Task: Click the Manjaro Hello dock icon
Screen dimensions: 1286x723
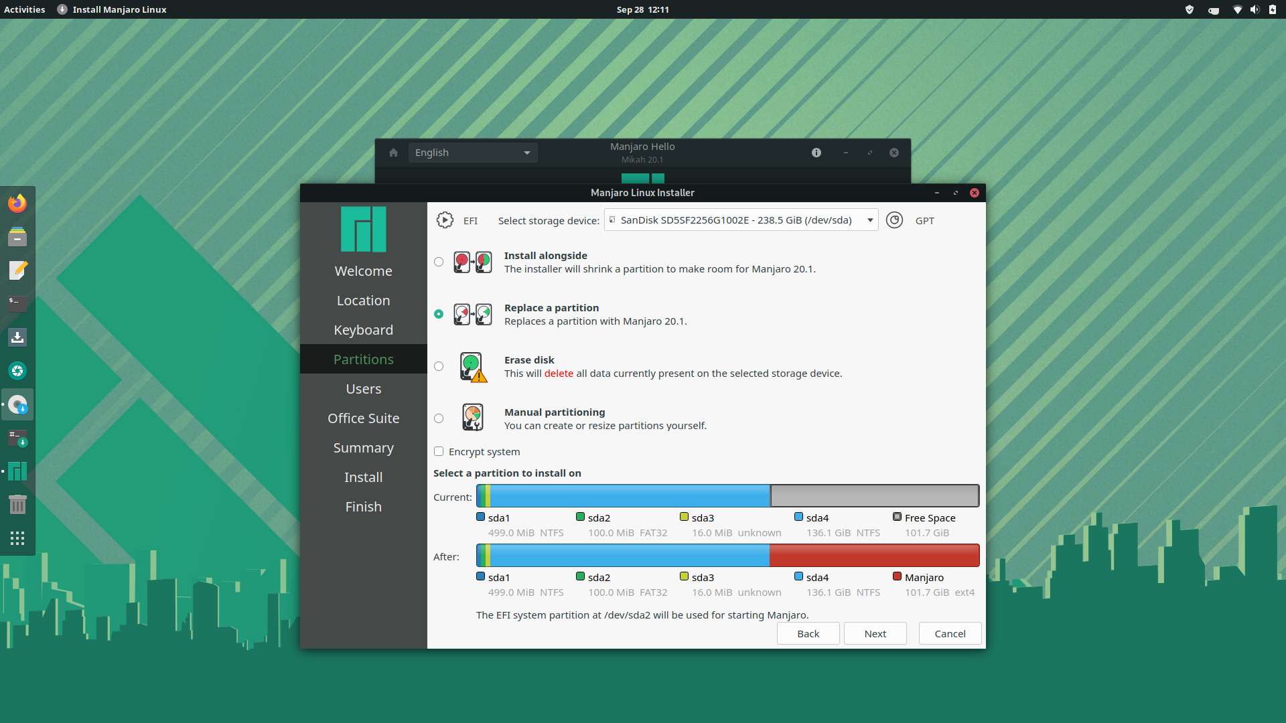Action: pos(17,471)
